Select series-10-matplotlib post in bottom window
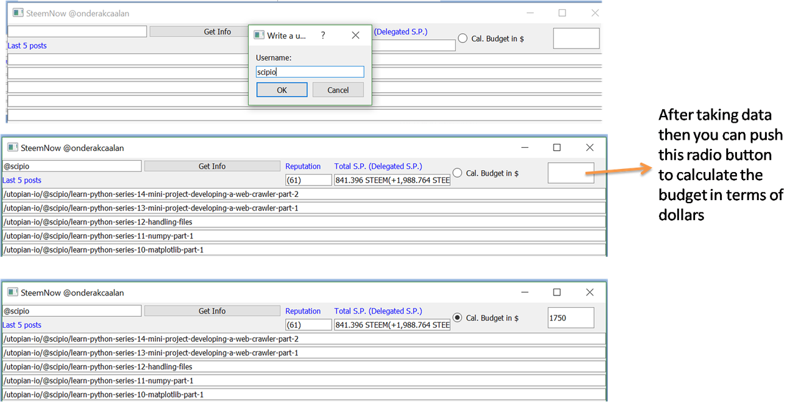The width and height of the screenshot is (798, 402). pos(304,395)
